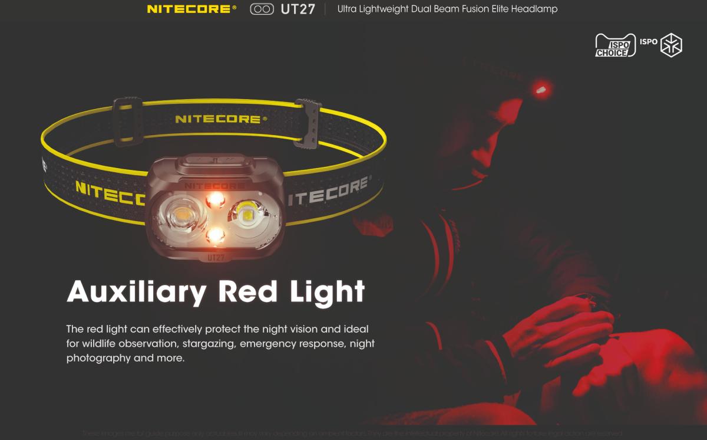Click the disclaimer text at the bottom
Screen dimensions: 707x440
[352, 434]
